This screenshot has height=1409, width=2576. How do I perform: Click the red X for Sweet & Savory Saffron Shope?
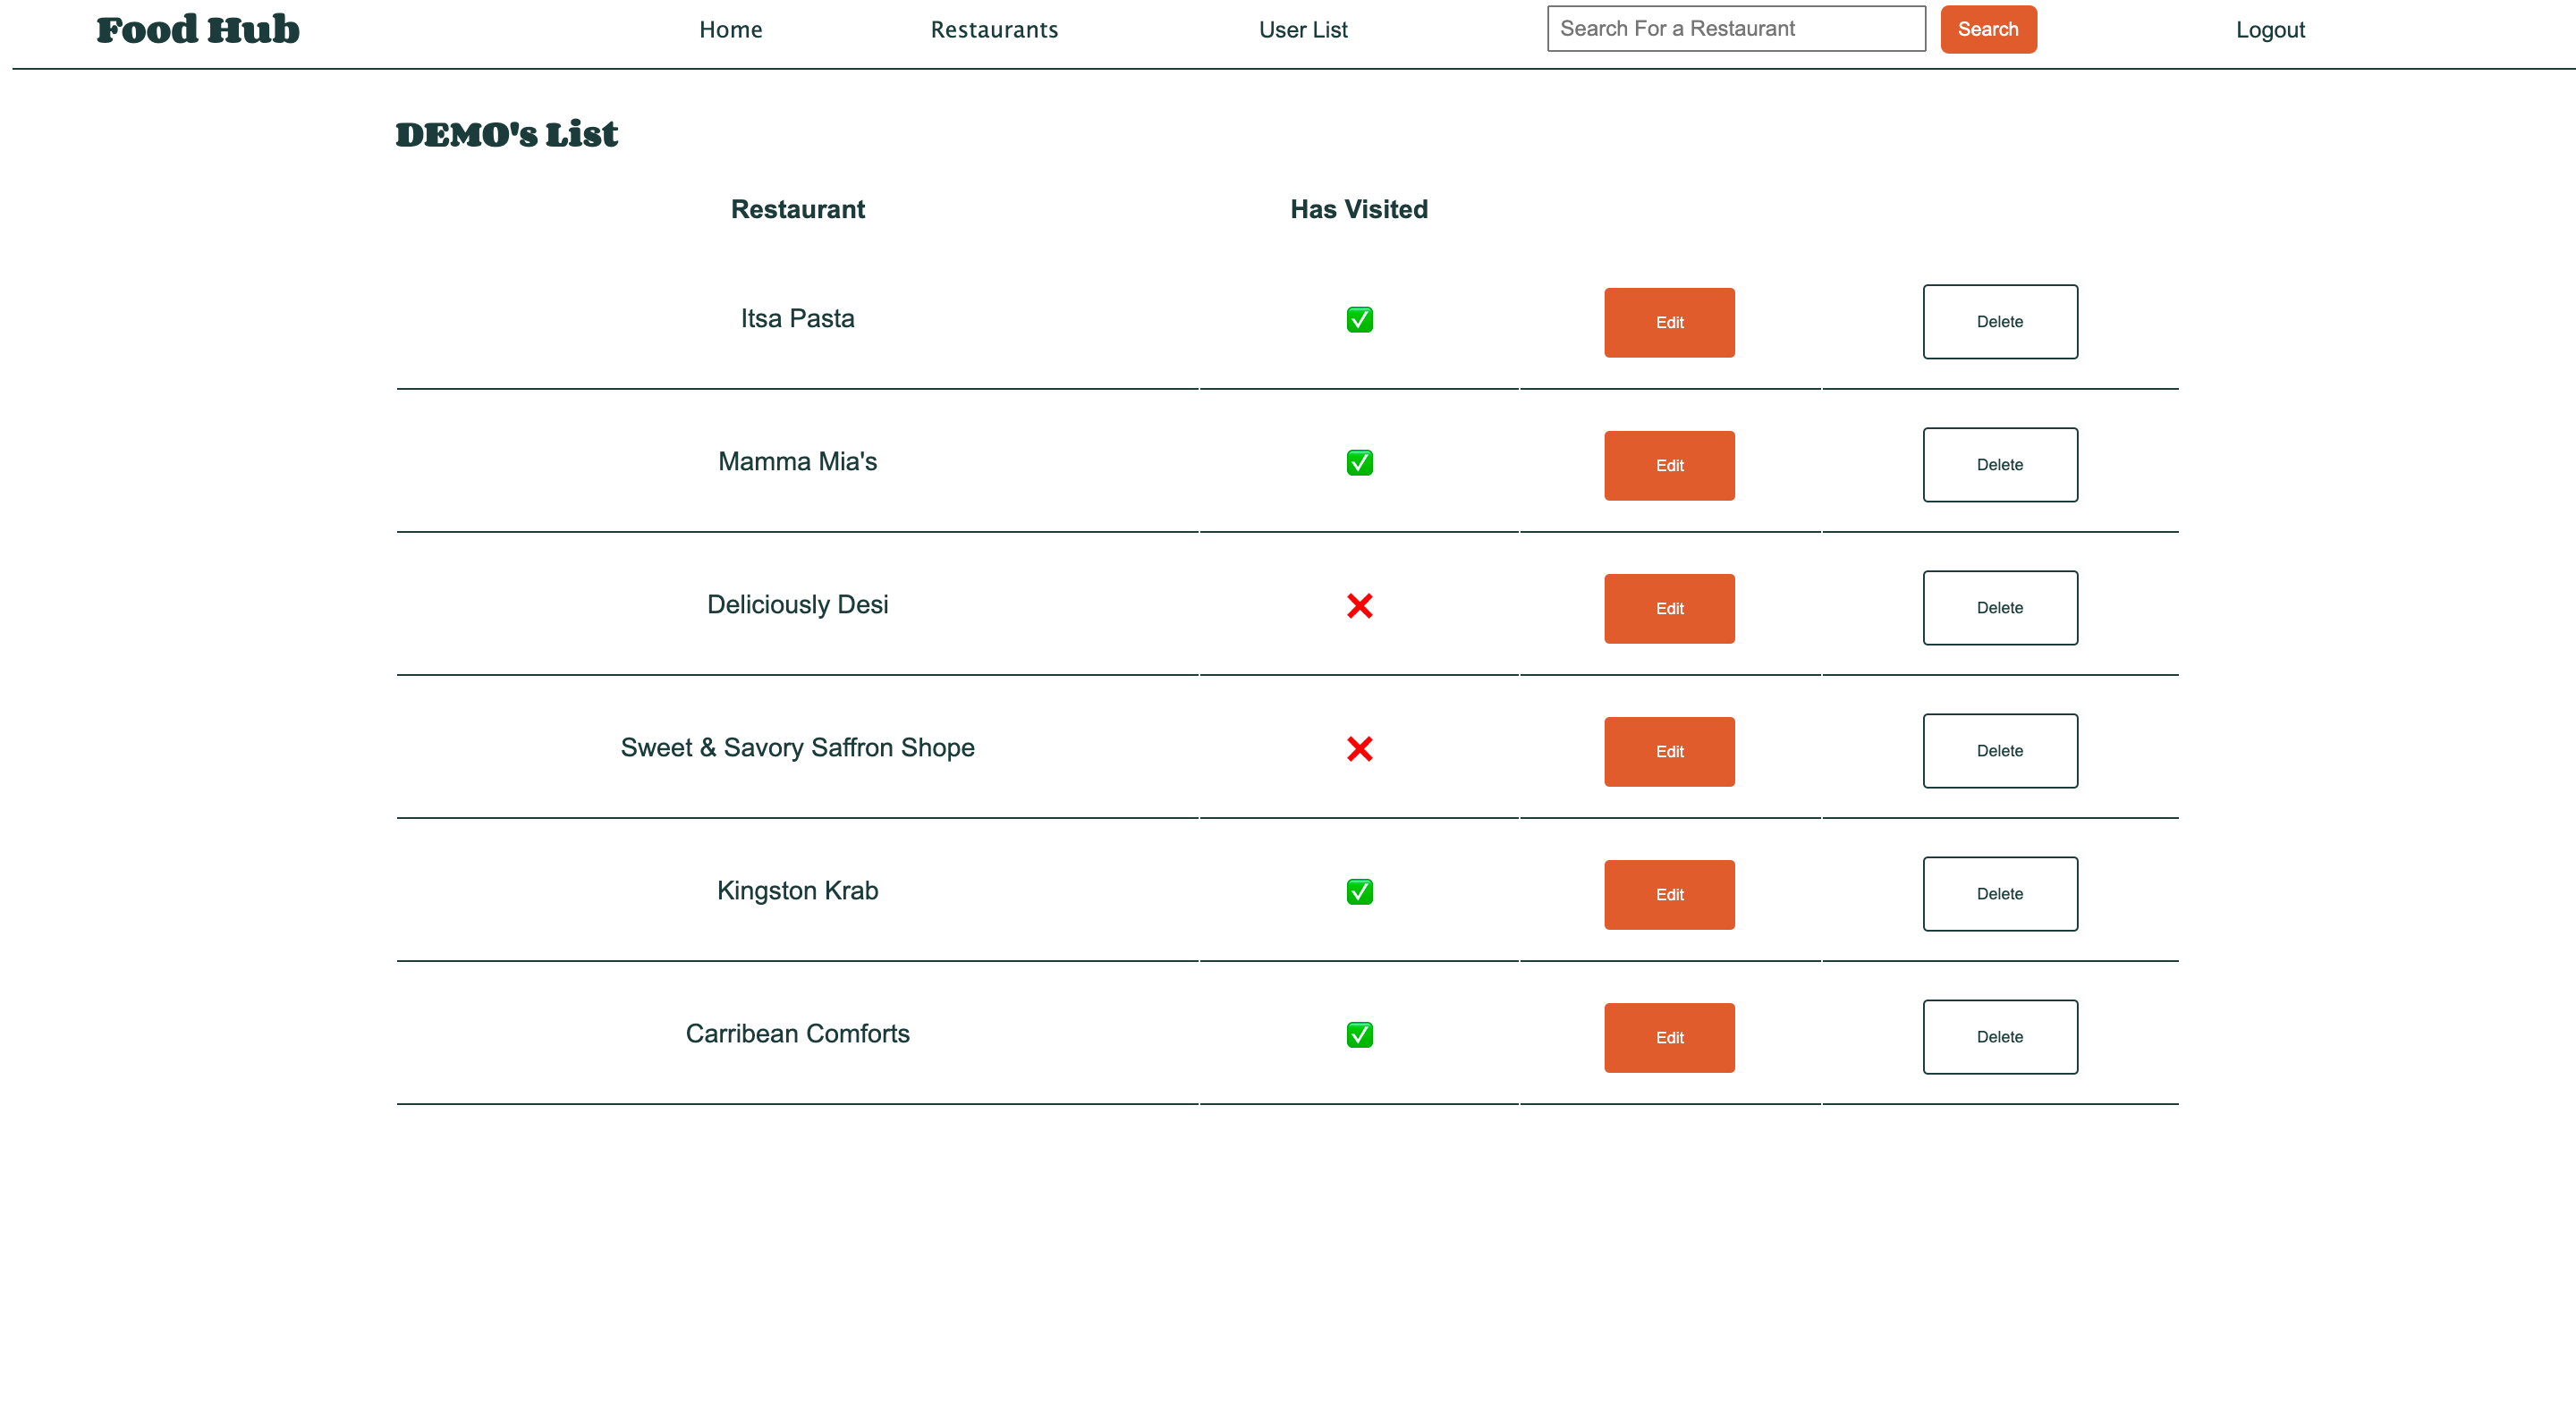(1359, 748)
